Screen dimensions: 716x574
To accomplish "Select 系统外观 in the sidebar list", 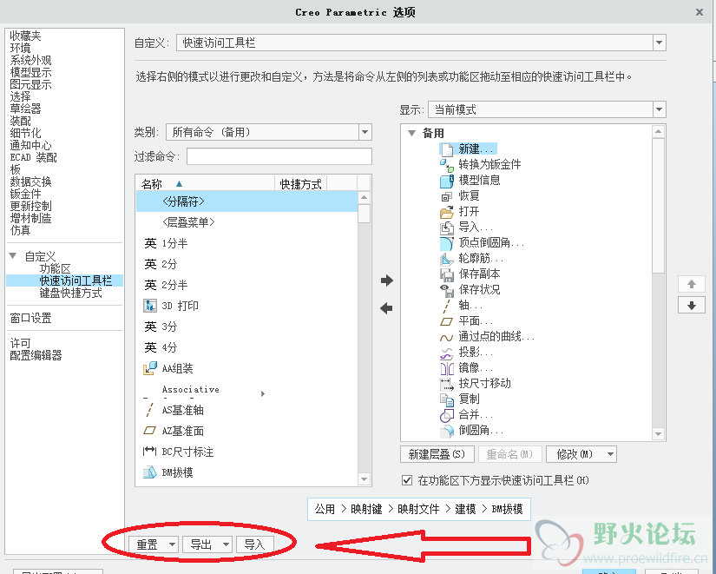I will tap(30, 60).
